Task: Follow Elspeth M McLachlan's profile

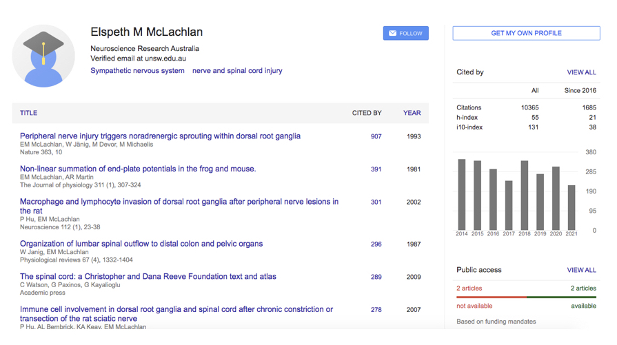Action: tap(405, 33)
